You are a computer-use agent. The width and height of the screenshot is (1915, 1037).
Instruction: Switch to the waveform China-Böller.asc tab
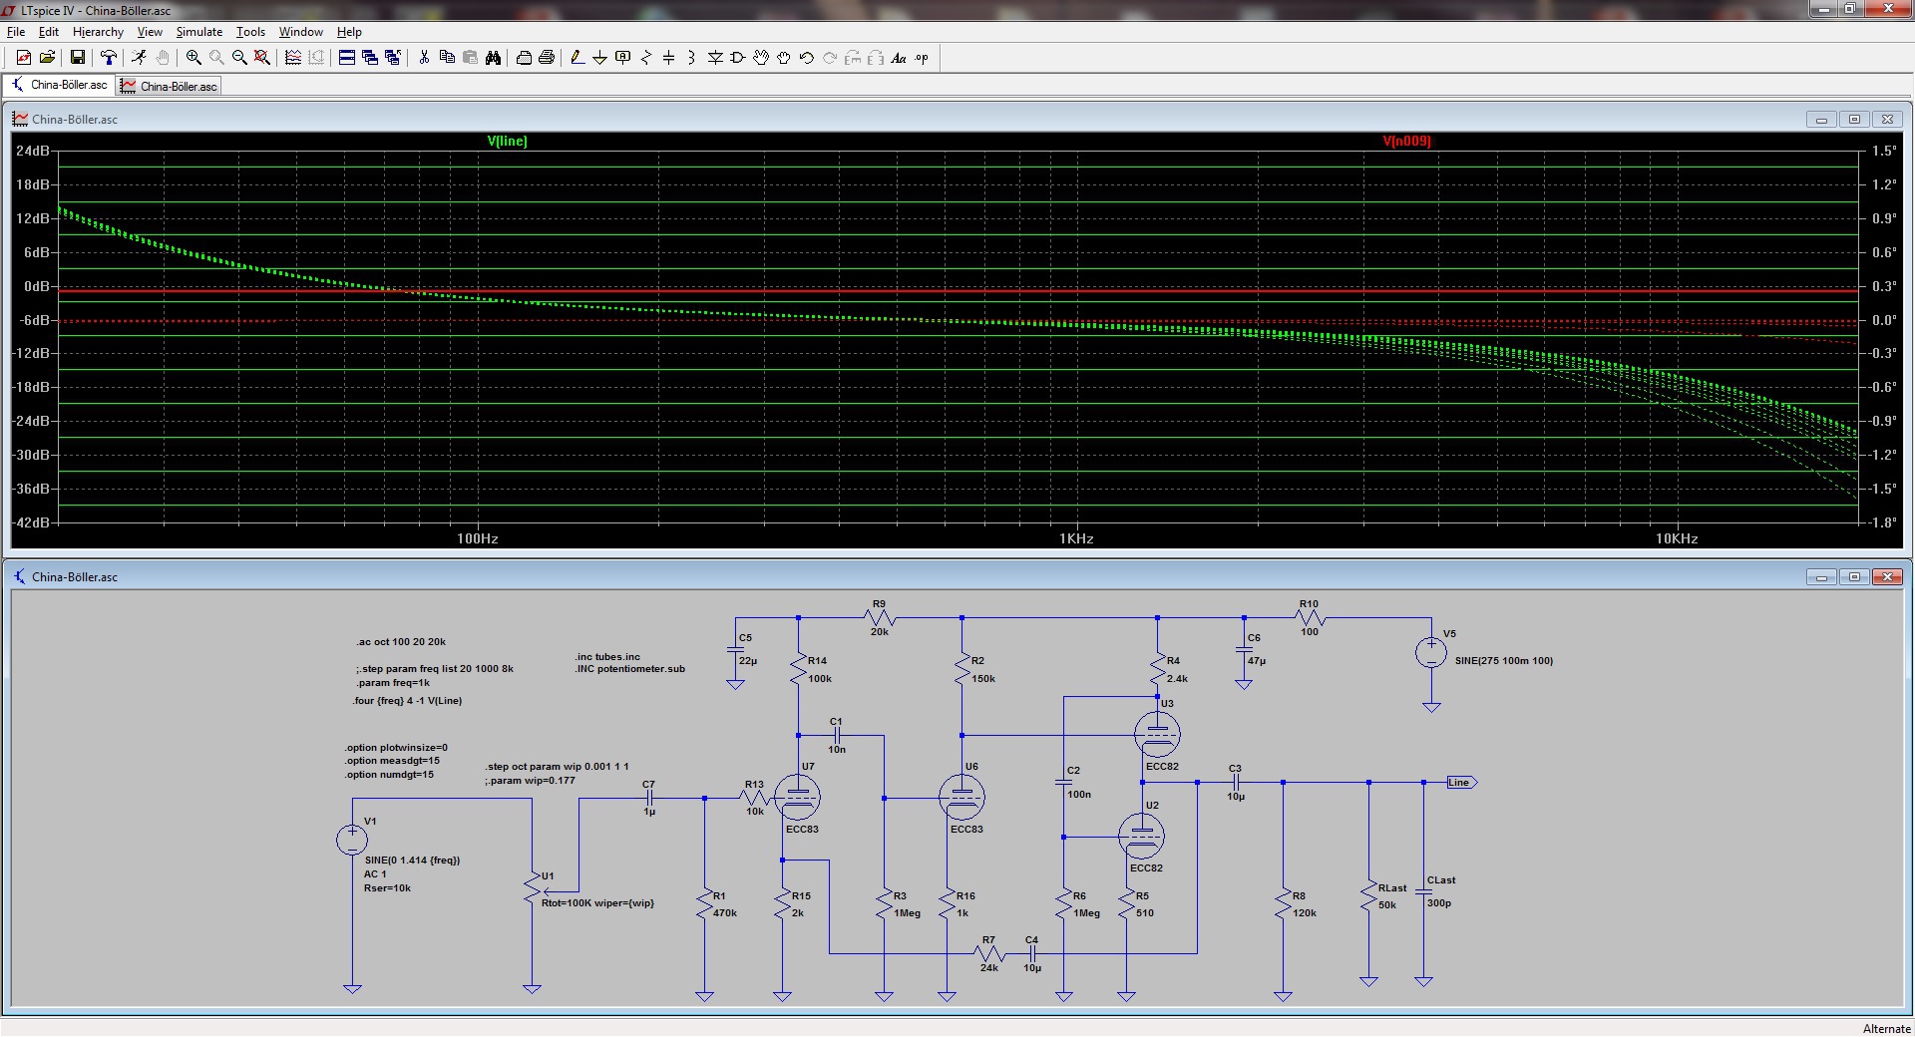169,86
